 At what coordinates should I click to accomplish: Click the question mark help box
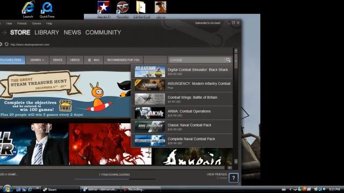[233, 178]
